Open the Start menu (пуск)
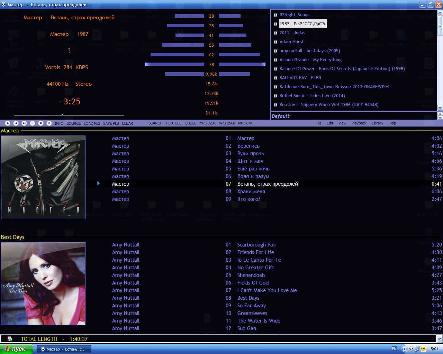The width and height of the screenshot is (443, 354). 17,349
